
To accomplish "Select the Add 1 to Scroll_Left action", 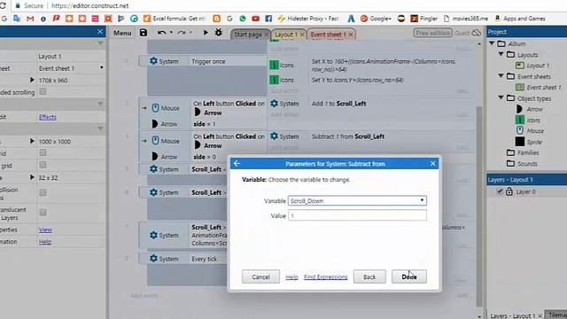I will click(338, 104).
